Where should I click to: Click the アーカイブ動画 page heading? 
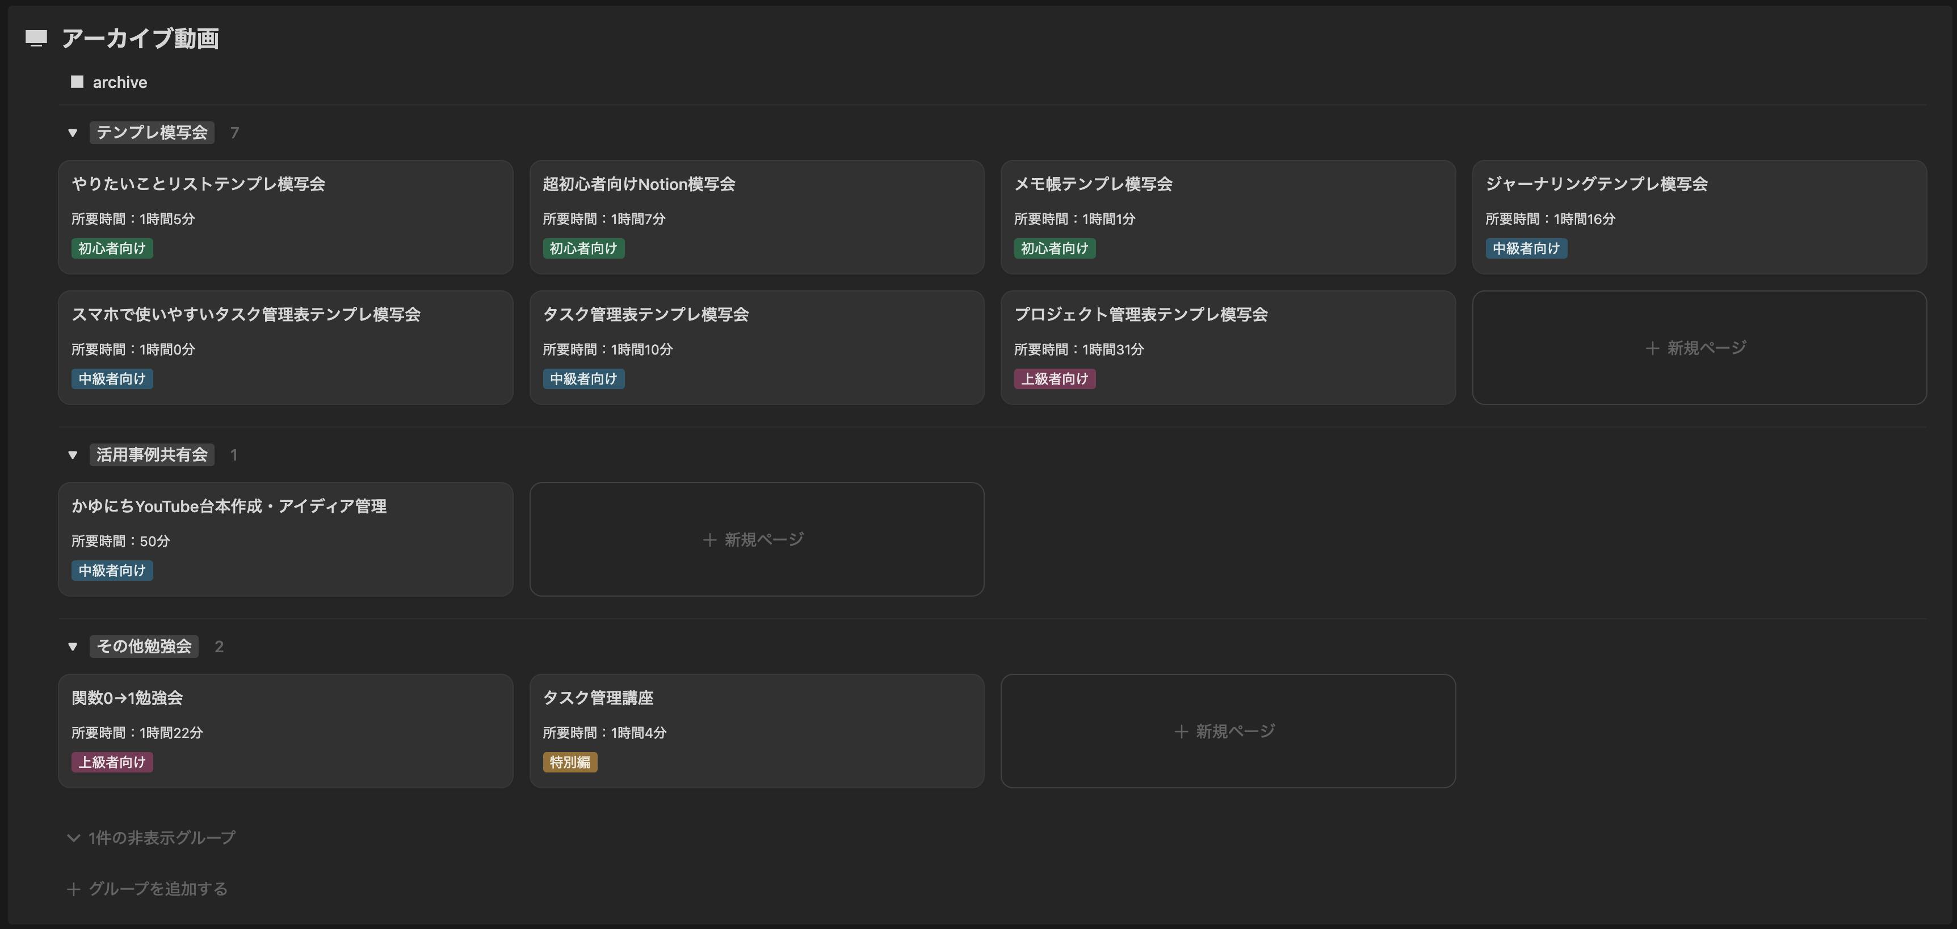coord(141,39)
